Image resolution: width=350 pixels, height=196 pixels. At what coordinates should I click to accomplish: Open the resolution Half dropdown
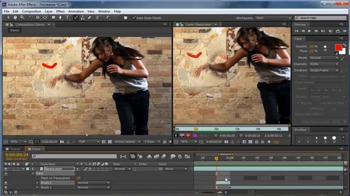click(x=89, y=142)
